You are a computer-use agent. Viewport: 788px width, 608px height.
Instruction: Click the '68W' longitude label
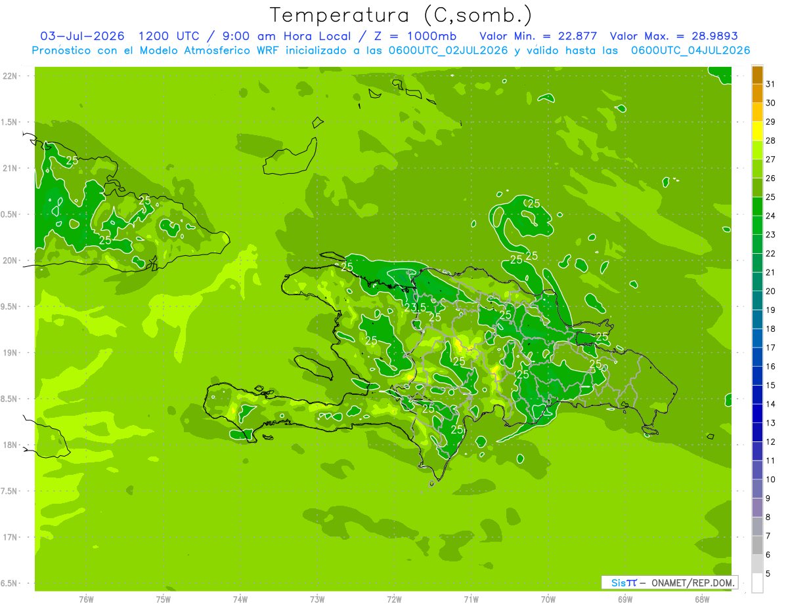pos(702,599)
